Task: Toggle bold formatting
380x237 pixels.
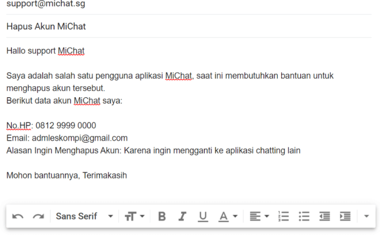Action: (x=162, y=217)
